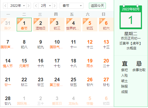The image size is (148, 108).
Task: Go to next year arrow
Action: [28, 6]
